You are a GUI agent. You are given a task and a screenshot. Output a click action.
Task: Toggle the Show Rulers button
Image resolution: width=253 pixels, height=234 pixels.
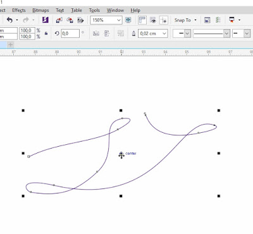[142, 20]
